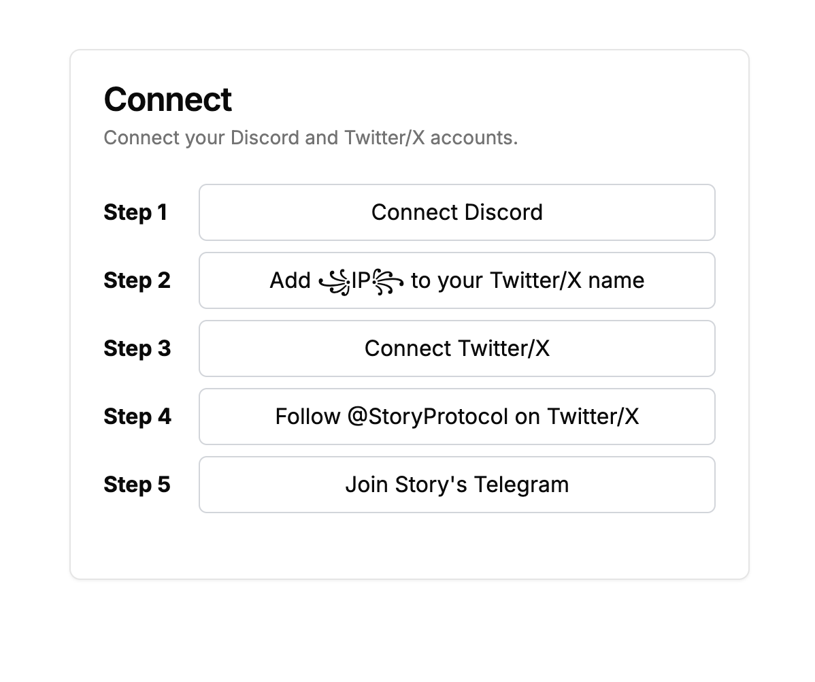Click the subtitle about connecting your accounts
This screenshot has height=682, width=815.
click(310, 137)
